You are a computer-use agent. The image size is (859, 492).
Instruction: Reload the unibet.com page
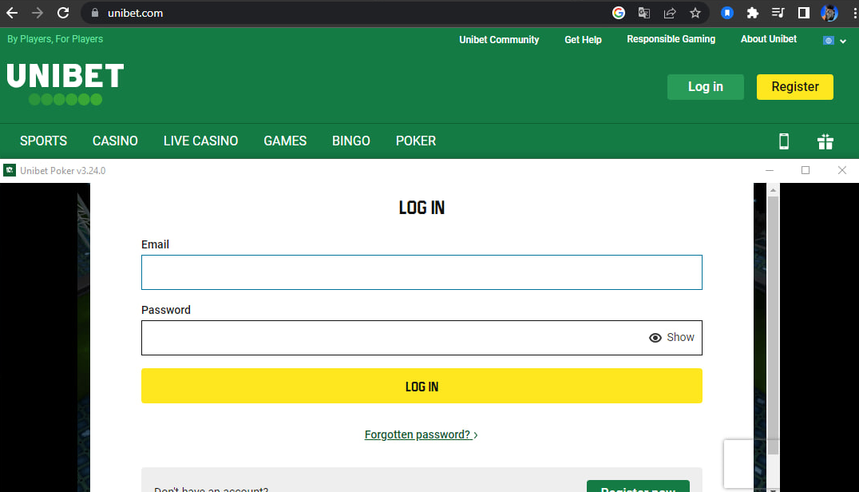(63, 13)
